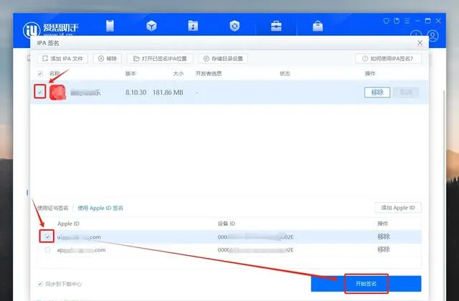Open the user account avatar icon
The width and height of the screenshot is (459, 301).
click(x=433, y=36)
